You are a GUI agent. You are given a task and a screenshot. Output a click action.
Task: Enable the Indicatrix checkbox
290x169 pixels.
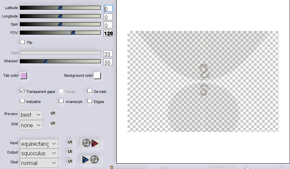(23, 101)
